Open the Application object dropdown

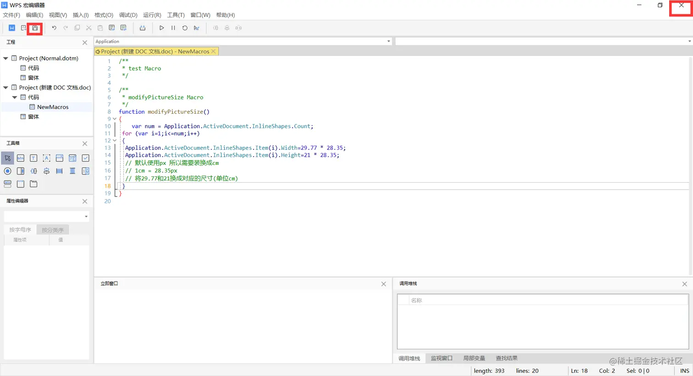point(389,41)
